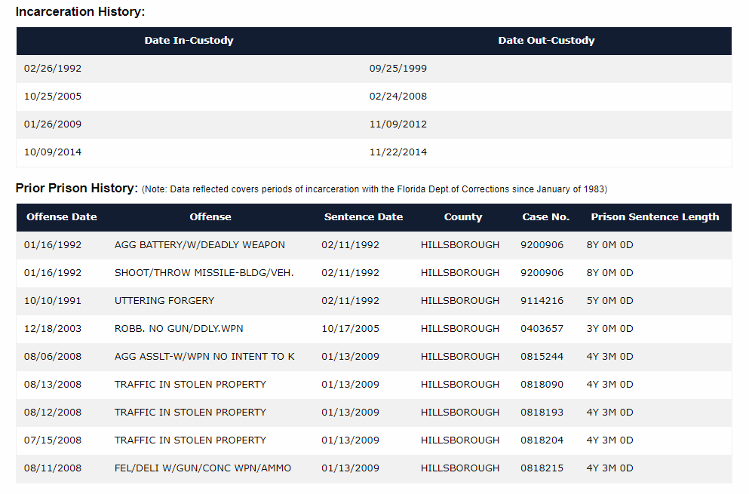Select offense date 08/13/2008
The image size is (749, 494).
(53, 385)
